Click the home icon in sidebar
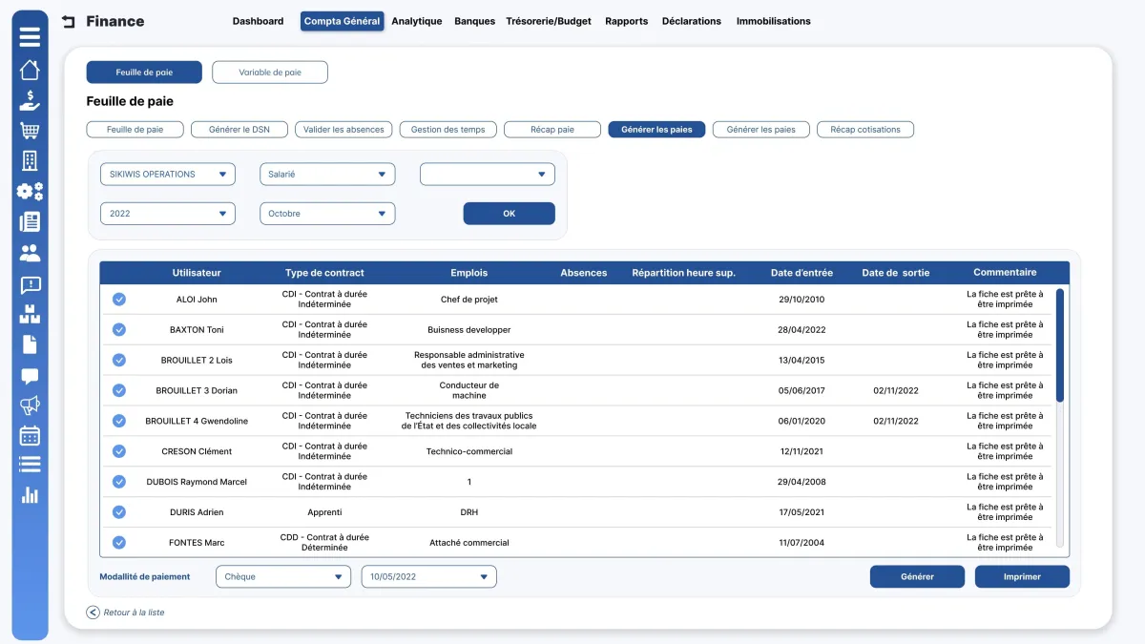1145x644 pixels. [30, 70]
